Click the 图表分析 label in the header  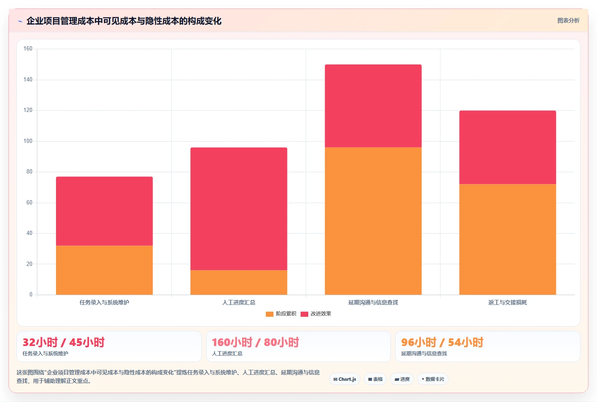(568, 20)
